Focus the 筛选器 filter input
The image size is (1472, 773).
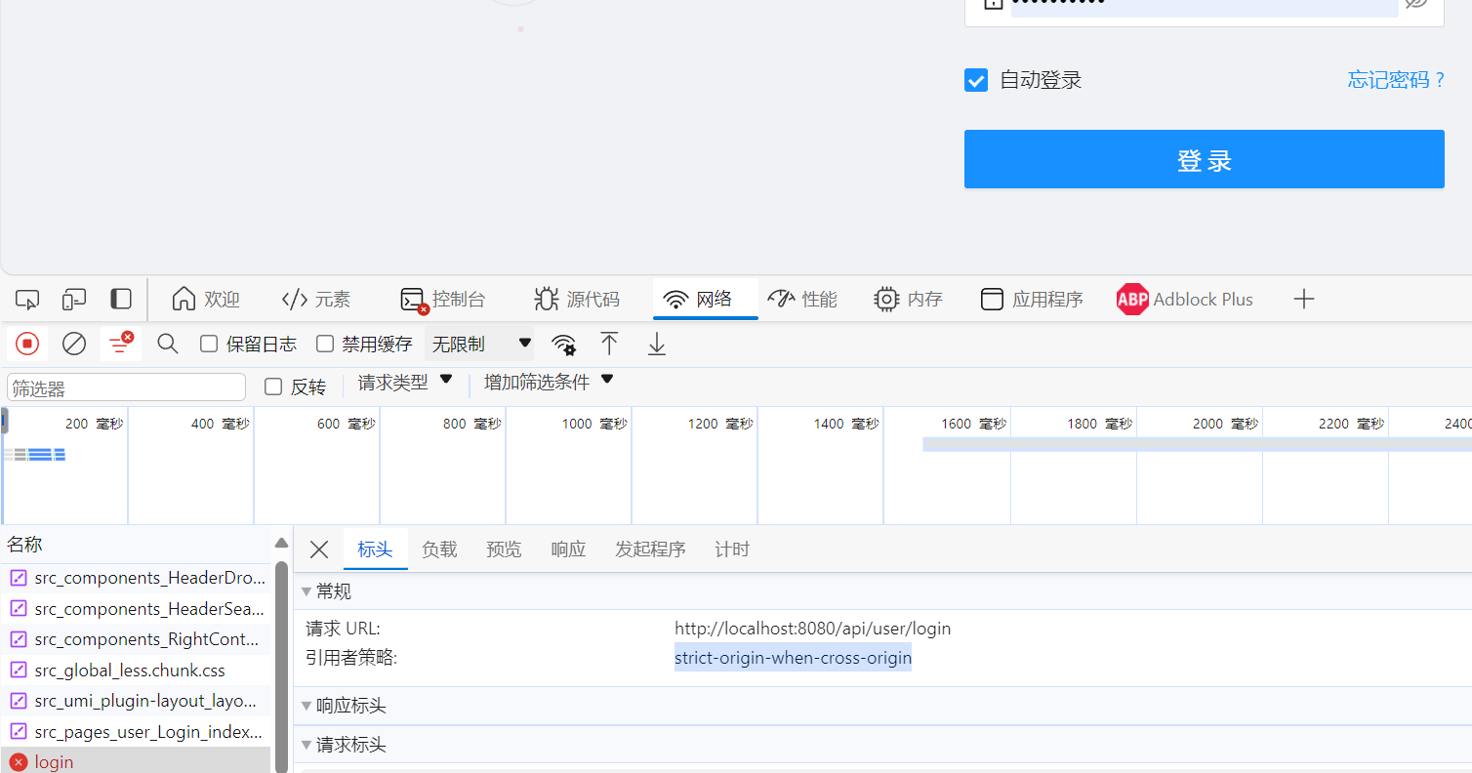tap(126, 387)
